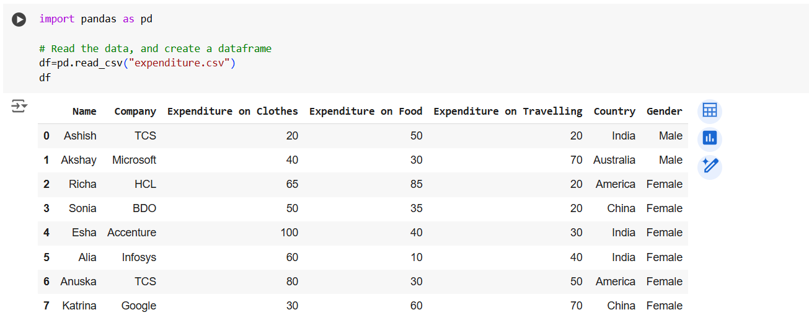Click the cell containing Ashish
Screen dimensions: 809x320
[80, 136]
